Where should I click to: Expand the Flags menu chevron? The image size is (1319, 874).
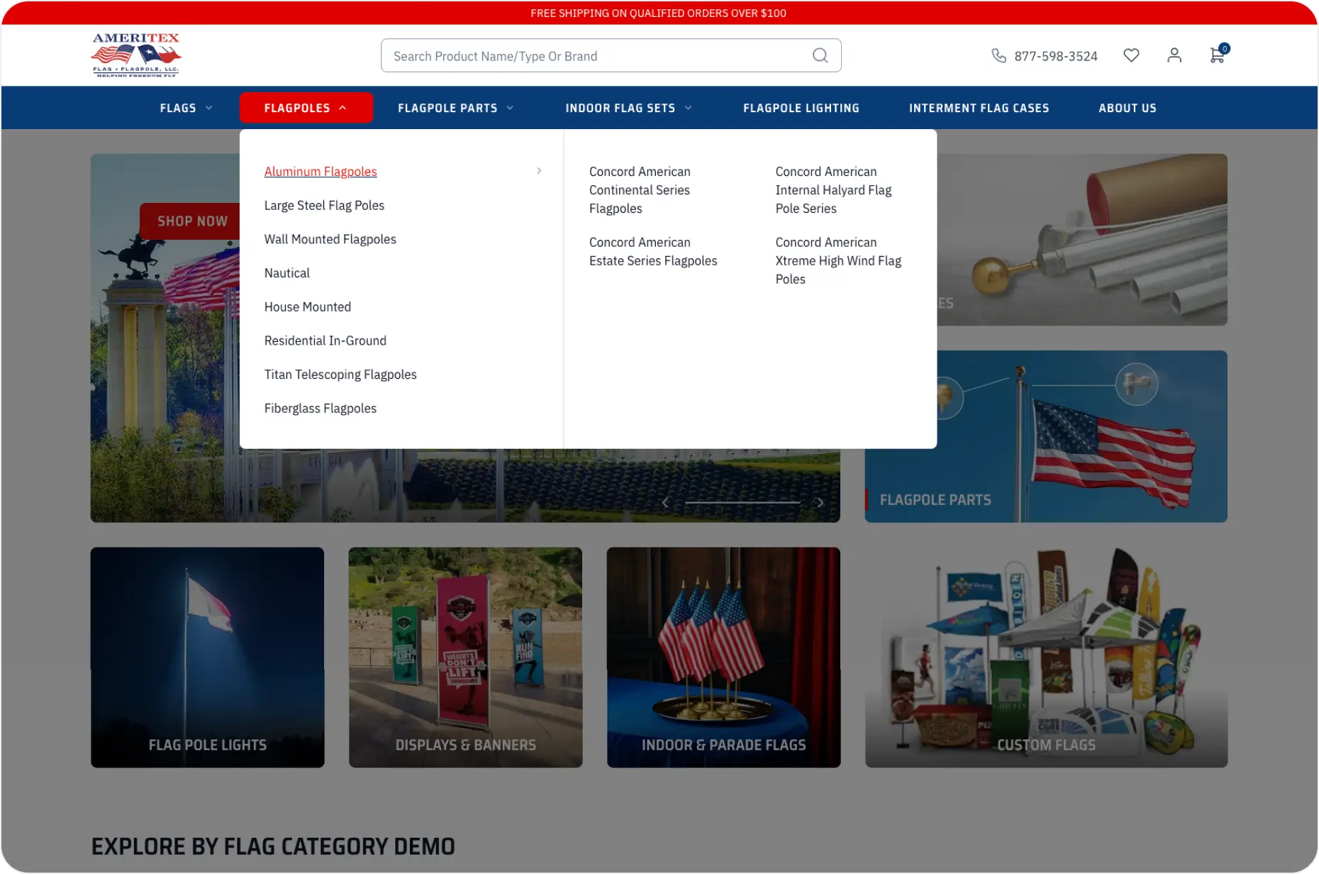point(208,108)
